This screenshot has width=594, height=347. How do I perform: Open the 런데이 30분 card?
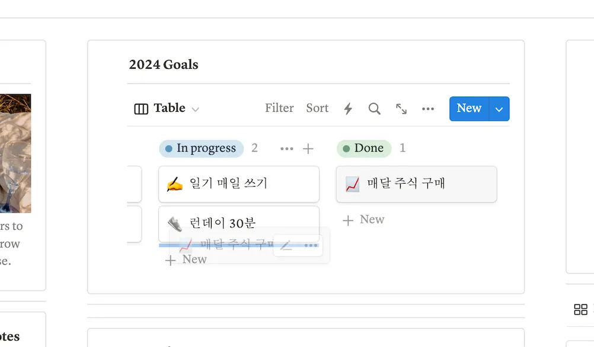pyautogui.click(x=238, y=223)
